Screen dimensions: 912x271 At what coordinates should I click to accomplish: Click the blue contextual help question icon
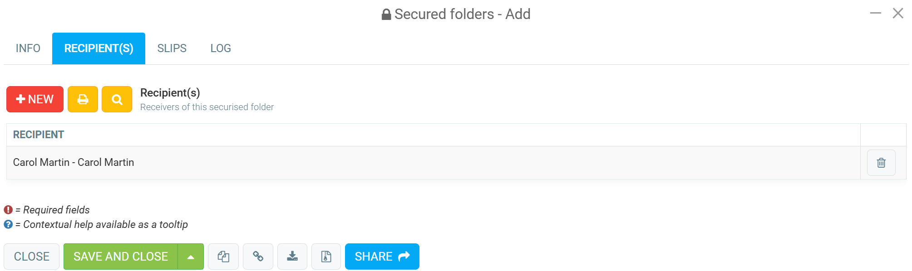[8, 224]
